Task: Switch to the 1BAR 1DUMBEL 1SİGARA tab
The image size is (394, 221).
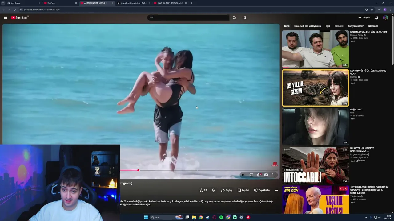Action: tap(170, 3)
